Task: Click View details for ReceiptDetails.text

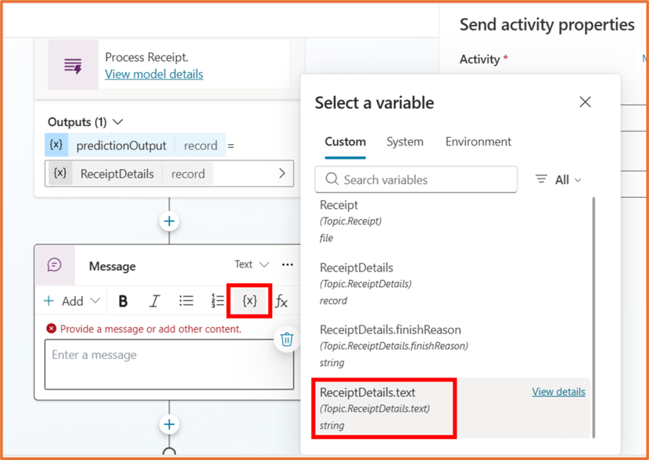Action: point(558,392)
